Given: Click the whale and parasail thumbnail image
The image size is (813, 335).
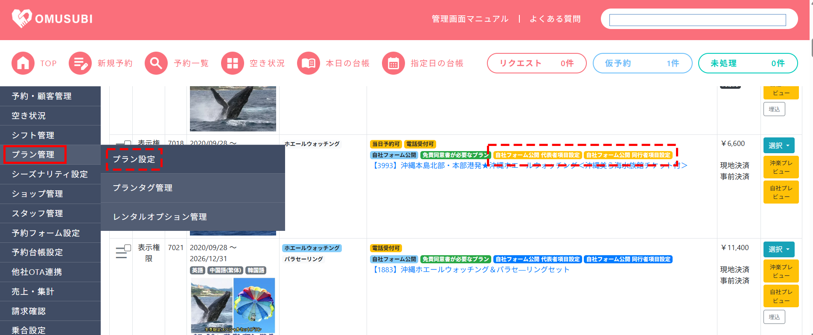Looking at the screenshot, I should pyautogui.click(x=233, y=305).
